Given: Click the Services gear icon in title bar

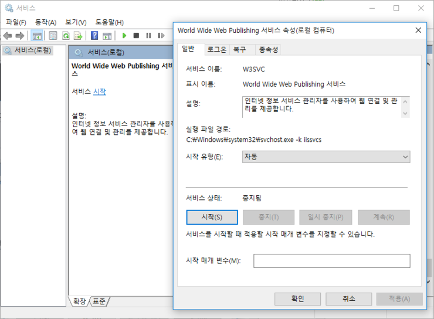Looking at the screenshot, I should point(9,8).
